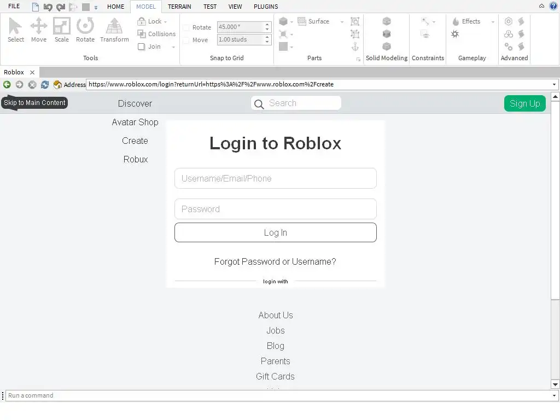The height and width of the screenshot is (420, 560).
Task: Click the browser Stop button
Action: click(32, 85)
